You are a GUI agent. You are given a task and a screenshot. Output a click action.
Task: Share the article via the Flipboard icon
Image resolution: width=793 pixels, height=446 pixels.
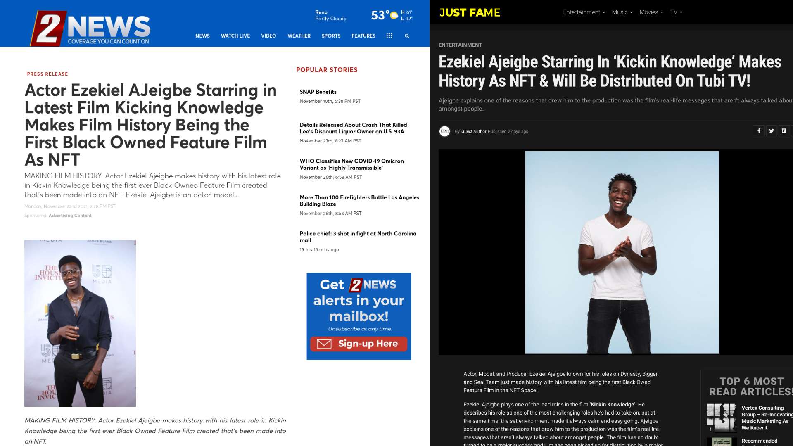pyautogui.click(x=784, y=131)
